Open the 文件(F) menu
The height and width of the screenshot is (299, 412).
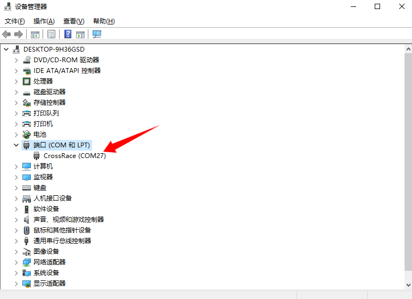pyautogui.click(x=15, y=21)
